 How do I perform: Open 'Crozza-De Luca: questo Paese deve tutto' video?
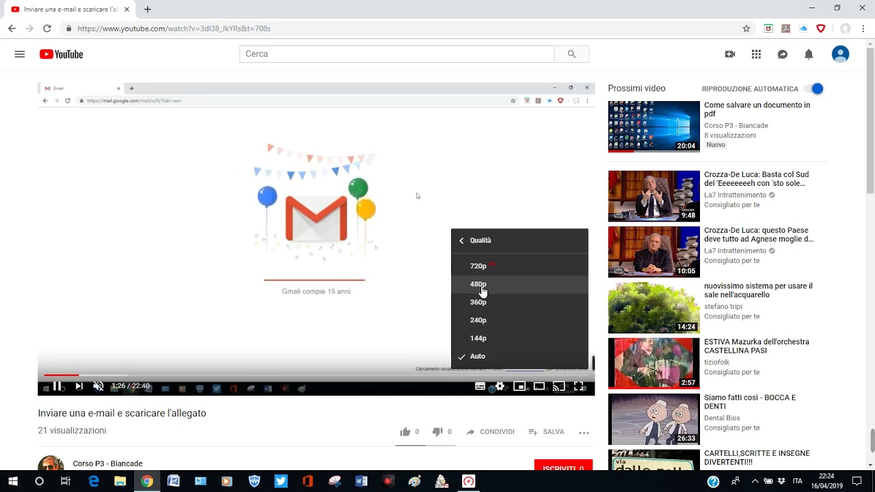click(x=759, y=234)
